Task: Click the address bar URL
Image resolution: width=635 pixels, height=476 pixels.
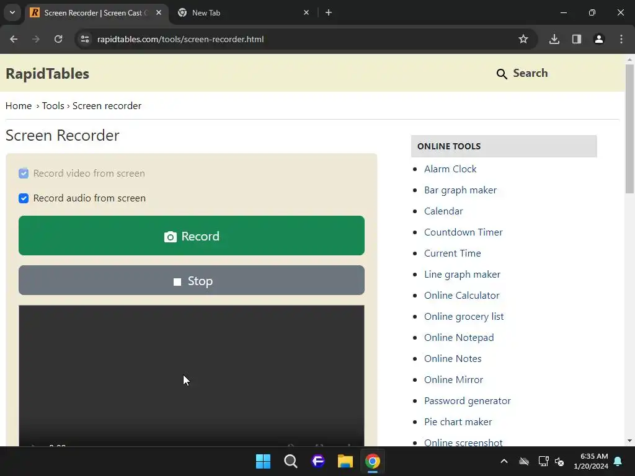Action: [x=180, y=39]
